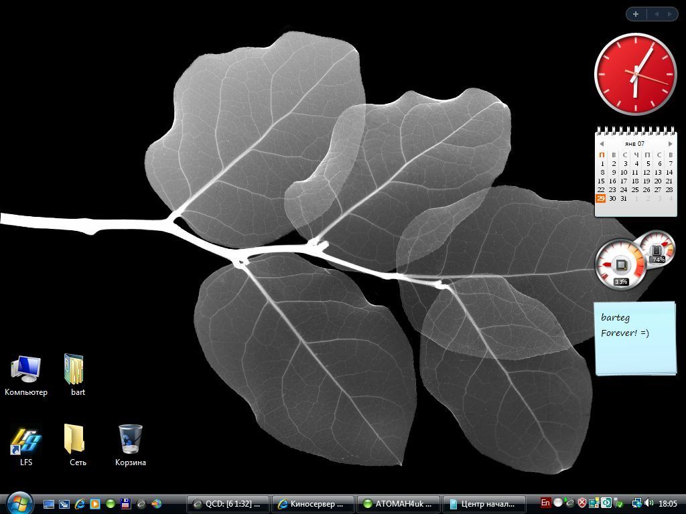The width and height of the screenshot is (686, 514).
Task: Add a gadget with the plus button
Action: pyautogui.click(x=635, y=14)
